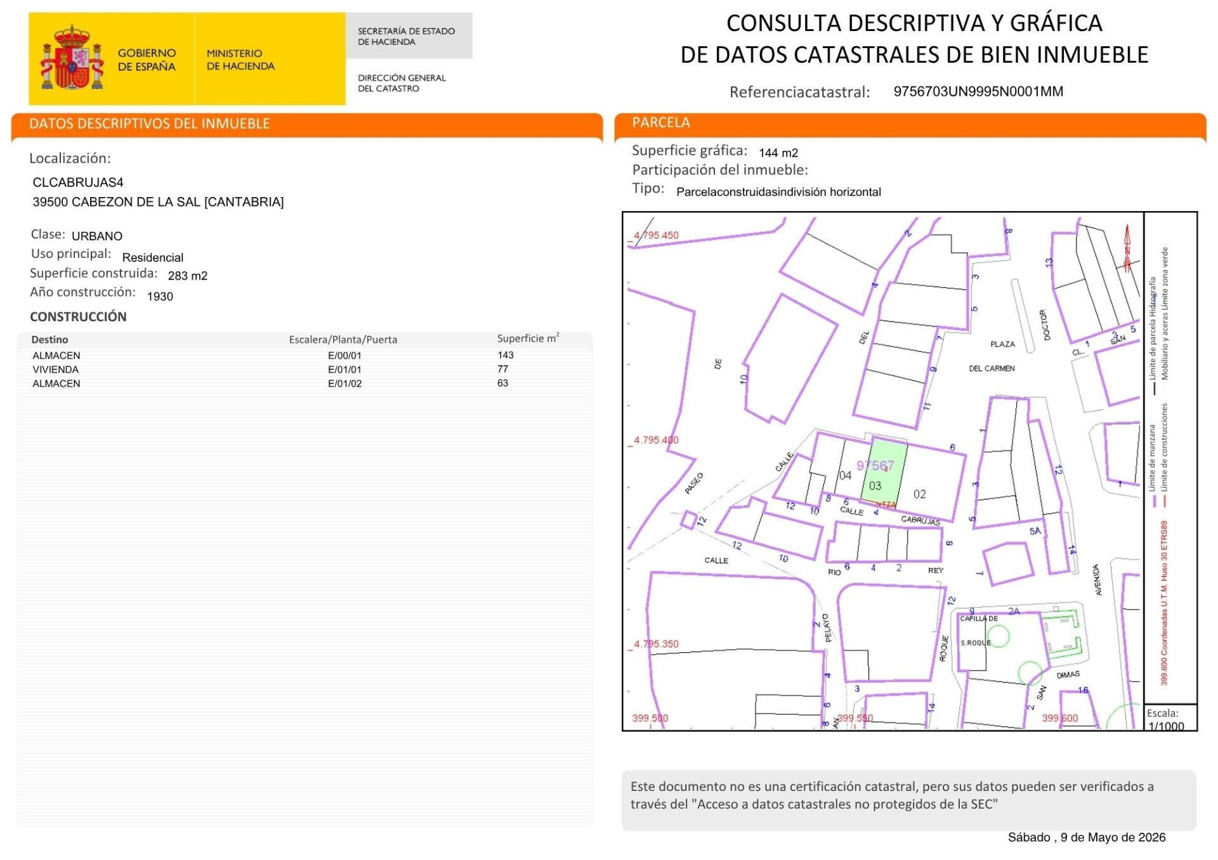Click the 'GOBIERNO DE ESPAÑA' logo text

click(x=147, y=60)
